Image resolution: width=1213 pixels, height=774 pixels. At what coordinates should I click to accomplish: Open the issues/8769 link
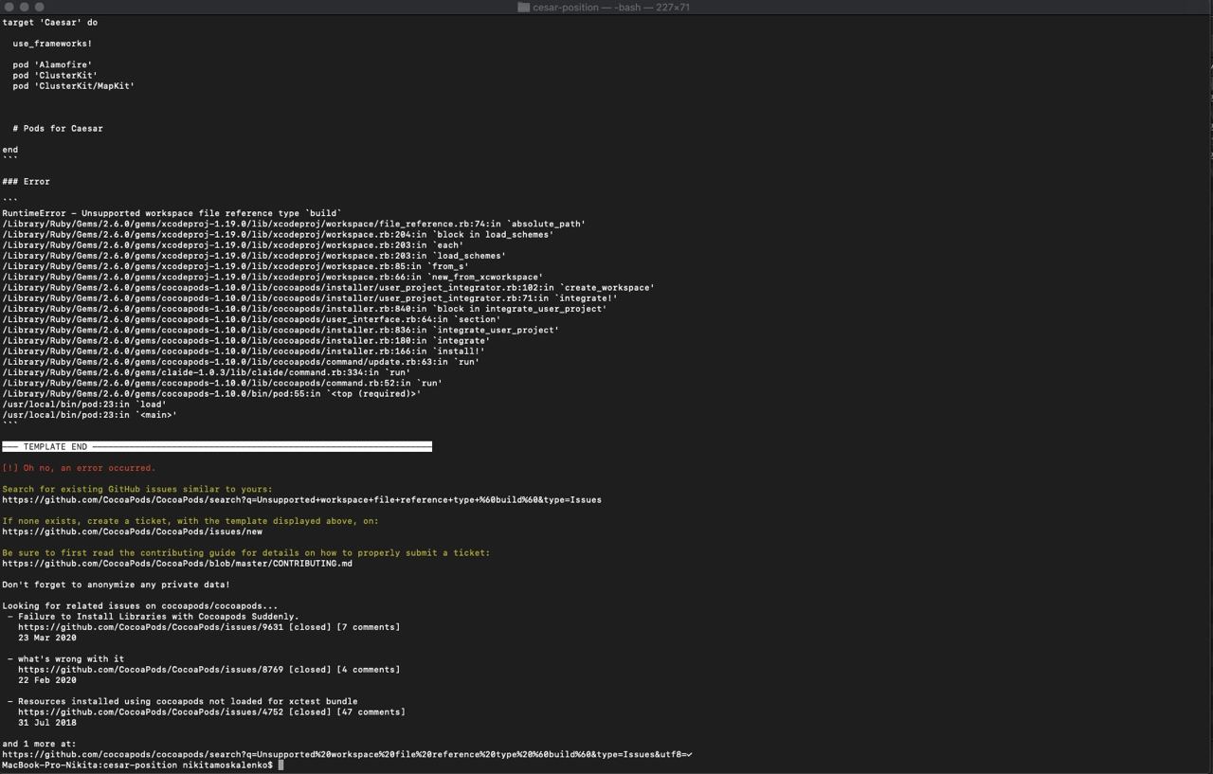pos(151,669)
